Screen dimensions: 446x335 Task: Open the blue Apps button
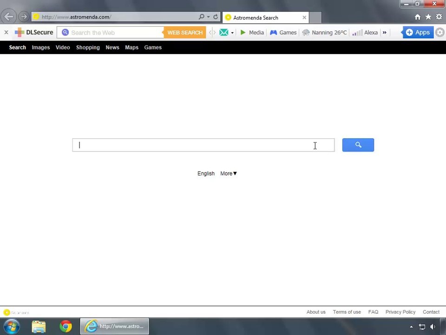coord(418,33)
